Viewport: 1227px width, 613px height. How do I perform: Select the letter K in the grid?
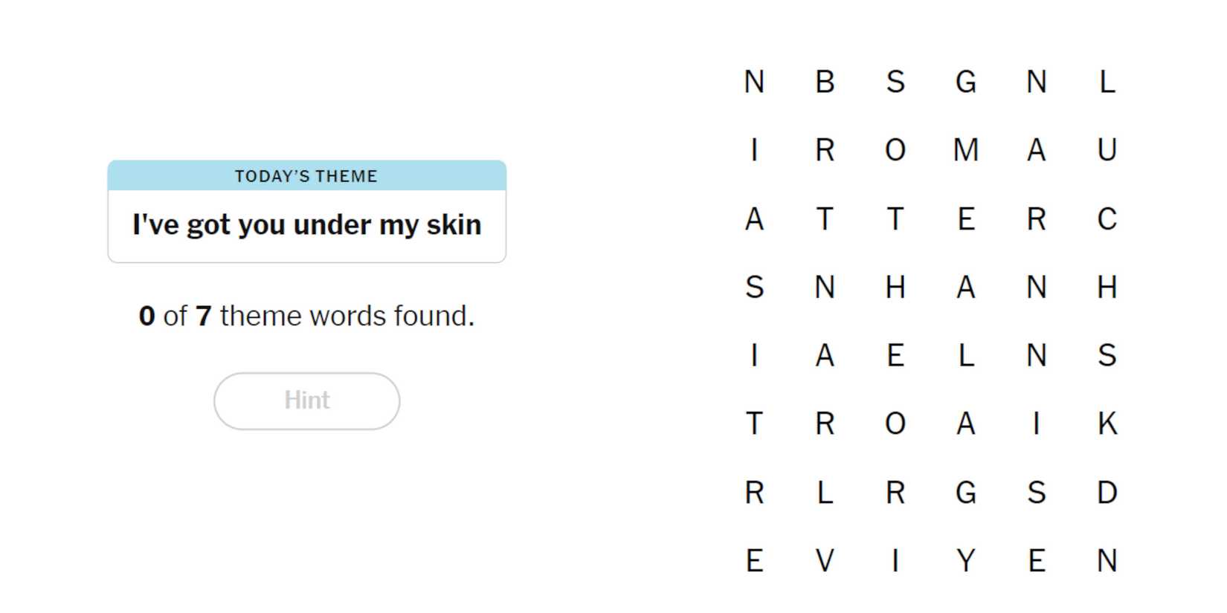1107,424
